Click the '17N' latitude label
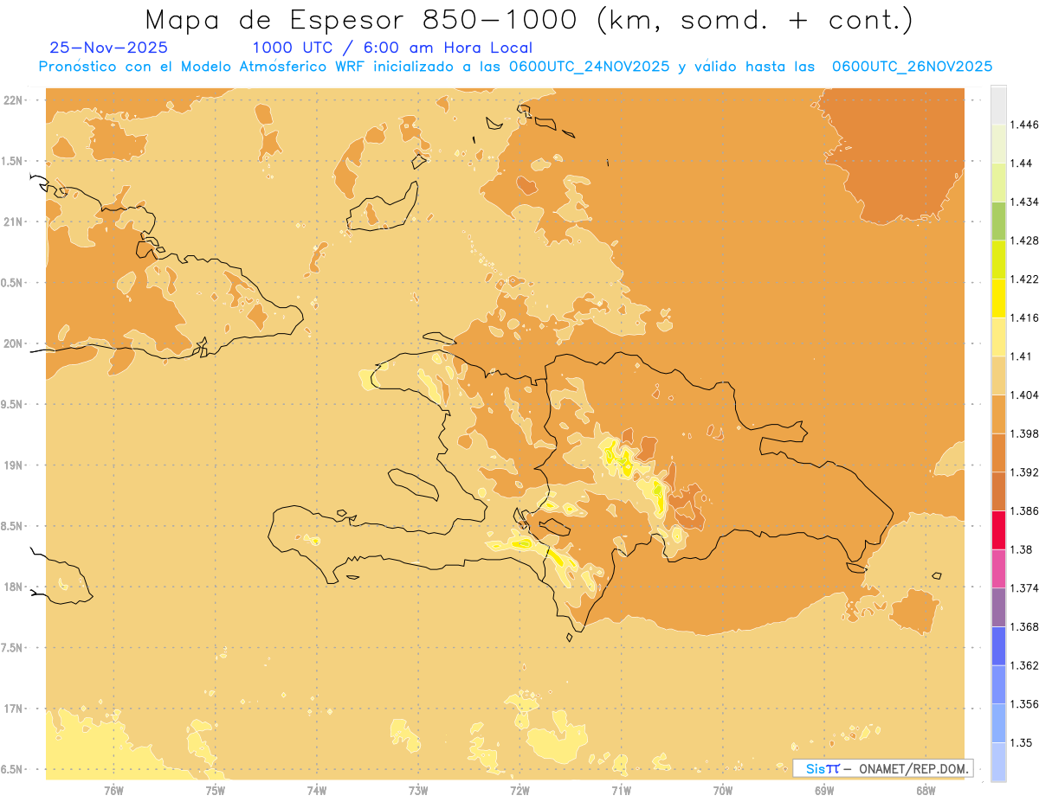Viewport: 1039px width, 802px height. 13,709
